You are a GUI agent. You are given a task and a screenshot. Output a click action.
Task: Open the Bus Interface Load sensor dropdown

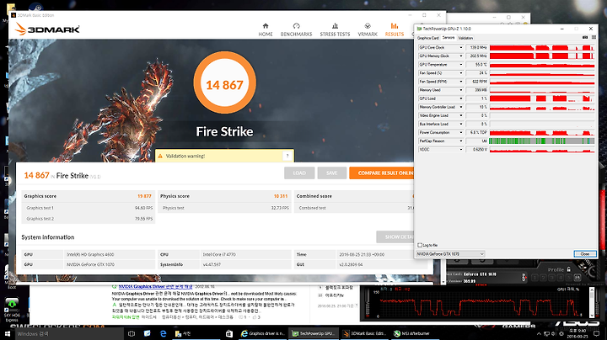point(460,124)
